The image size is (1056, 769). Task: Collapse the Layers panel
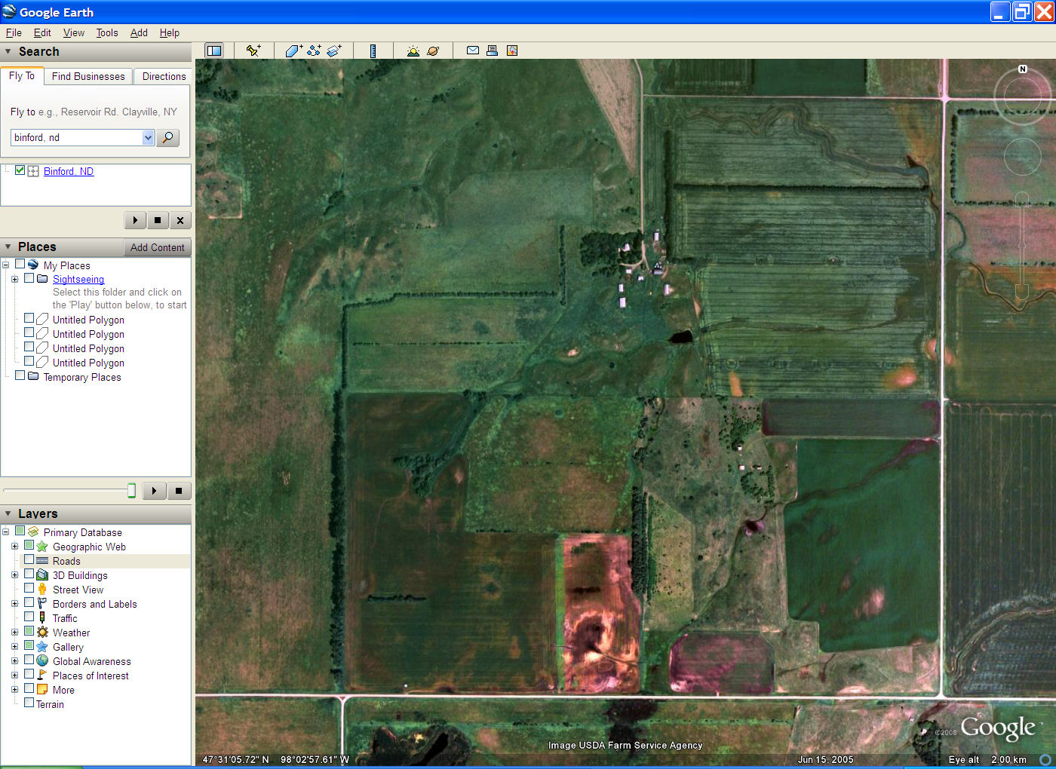pyautogui.click(x=8, y=513)
